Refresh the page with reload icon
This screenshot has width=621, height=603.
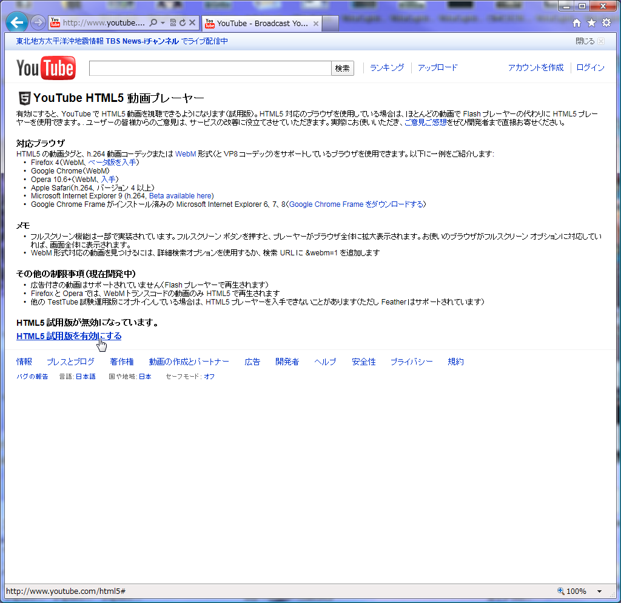(183, 22)
